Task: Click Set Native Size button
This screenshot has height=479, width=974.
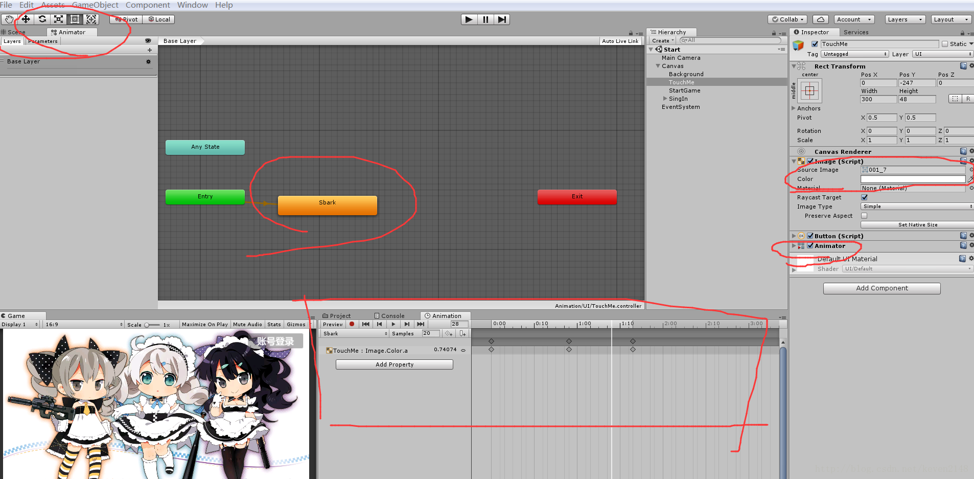Action: pos(918,225)
